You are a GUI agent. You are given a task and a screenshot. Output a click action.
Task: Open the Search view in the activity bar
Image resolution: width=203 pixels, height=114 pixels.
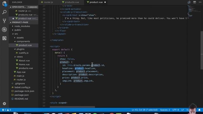(x=4, y=12)
